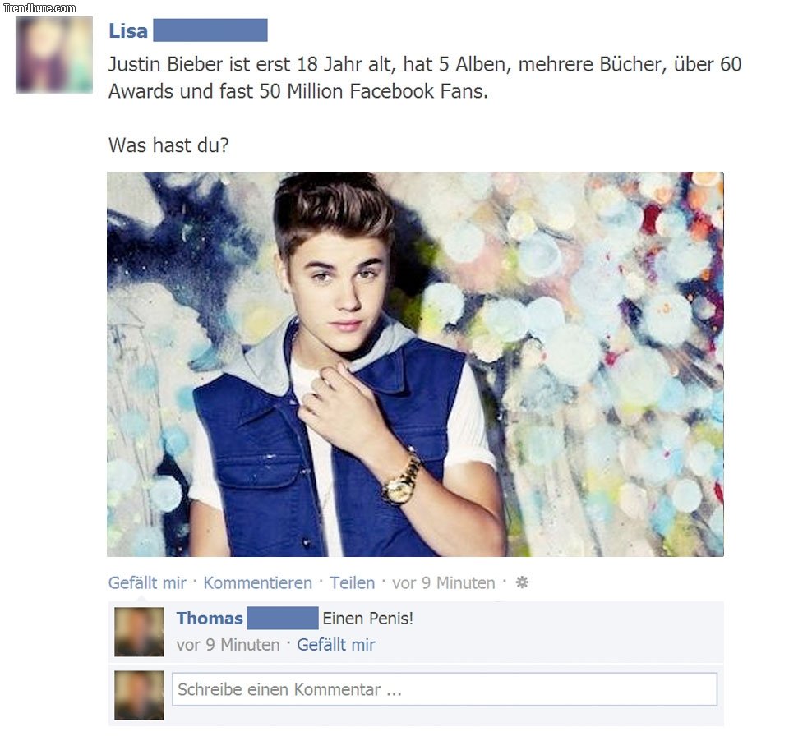Click the 'vor 9 Minuten' time under Thomas's comment
The image size is (789, 741).
tap(228, 645)
